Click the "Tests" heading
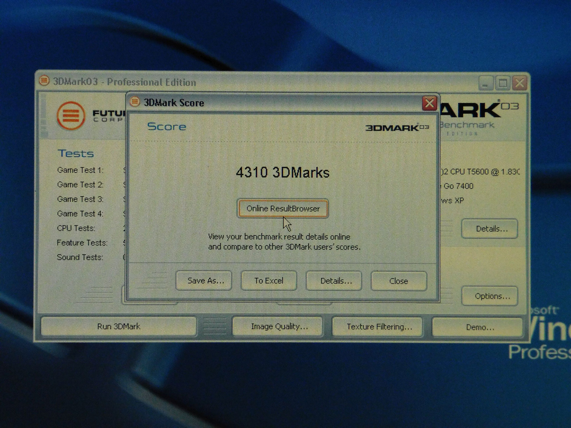 (76, 153)
